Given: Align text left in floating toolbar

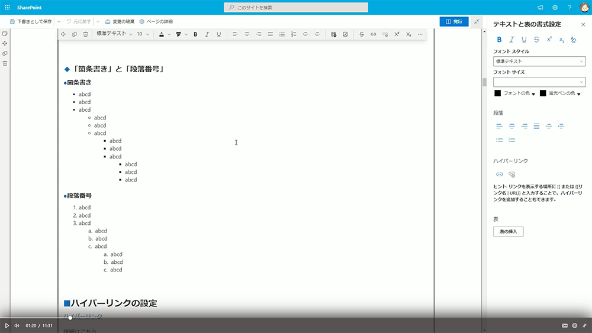Looking at the screenshot, I should pos(235,34).
